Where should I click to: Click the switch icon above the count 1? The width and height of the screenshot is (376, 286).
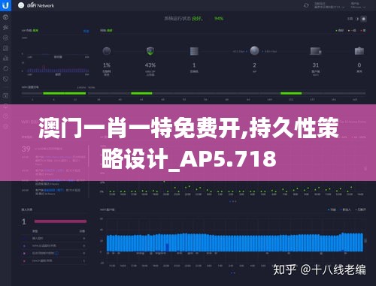pyautogui.click(x=194, y=51)
